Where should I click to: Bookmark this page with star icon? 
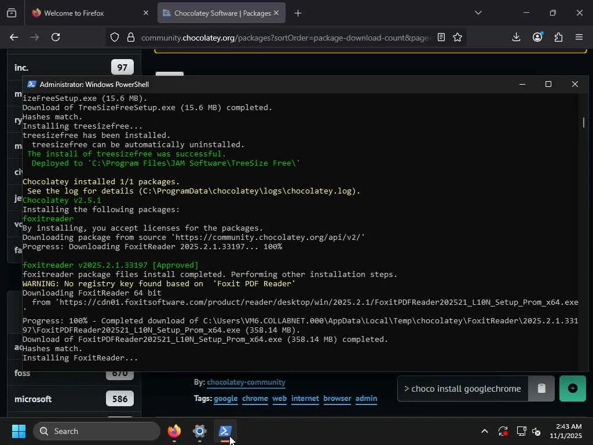coord(457,37)
